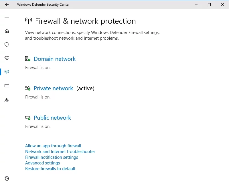Open Settings gear icon
229x187 pixels.
pos(7,178)
